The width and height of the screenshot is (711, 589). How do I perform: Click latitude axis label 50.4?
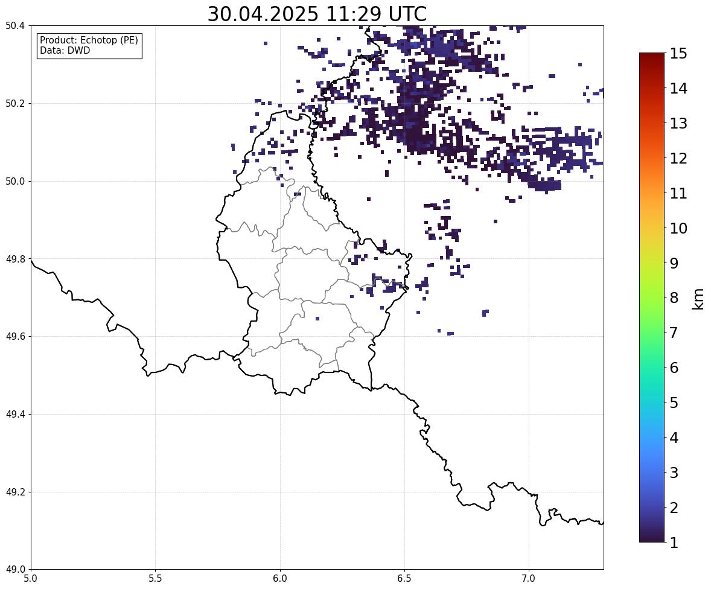tap(16, 26)
